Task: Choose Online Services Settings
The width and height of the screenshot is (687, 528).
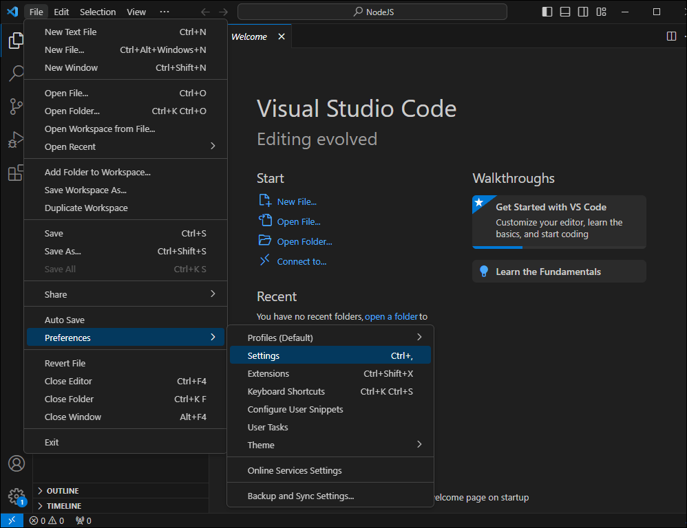Action: pos(330,470)
